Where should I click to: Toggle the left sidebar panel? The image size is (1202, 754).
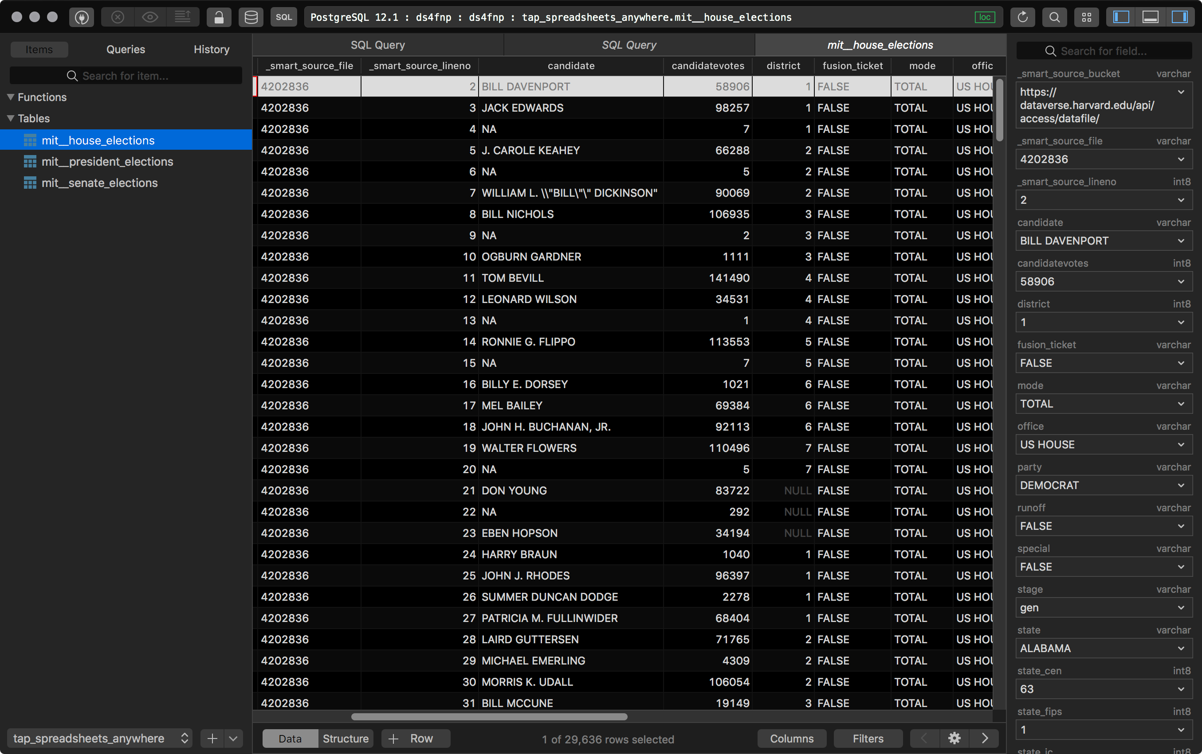(x=1121, y=17)
